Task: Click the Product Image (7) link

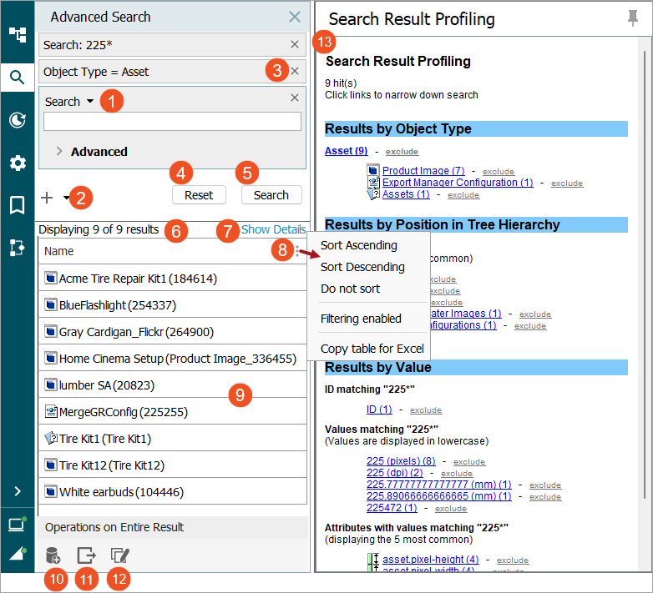Action: click(x=423, y=170)
